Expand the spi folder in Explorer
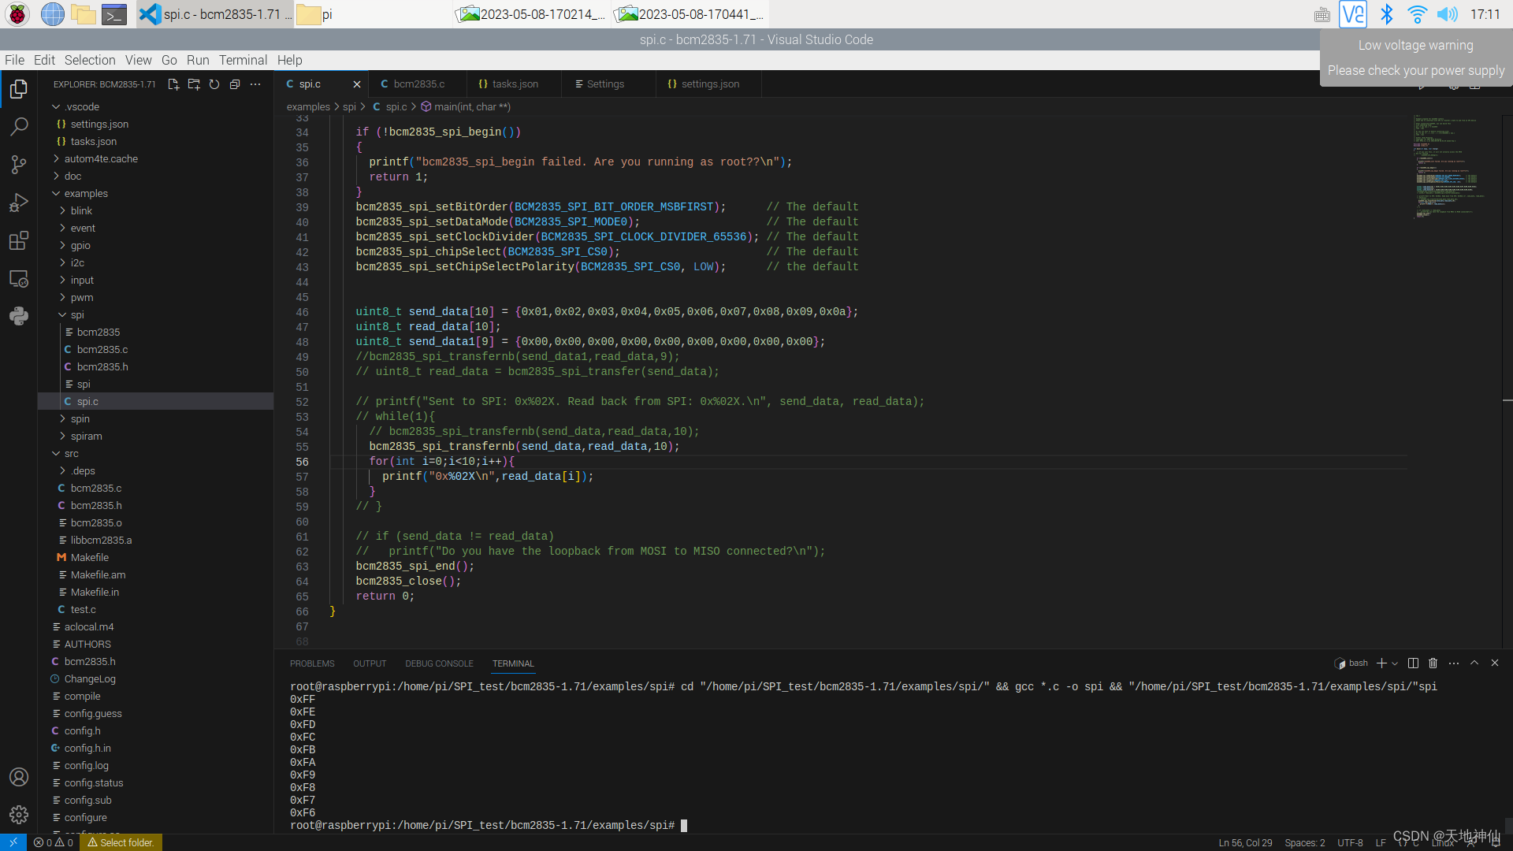This screenshot has width=1513, height=851. pyautogui.click(x=78, y=314)
